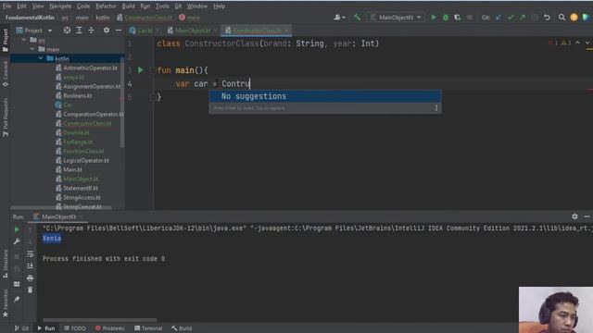Image resolution: width=593 pixels, height=333 pixels.
Task: Open the Structure side tool window
Action: click(x=6, y=265)
